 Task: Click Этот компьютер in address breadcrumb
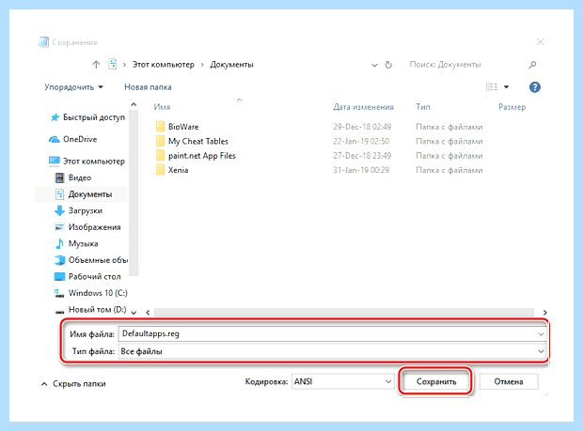coord(164,65)
